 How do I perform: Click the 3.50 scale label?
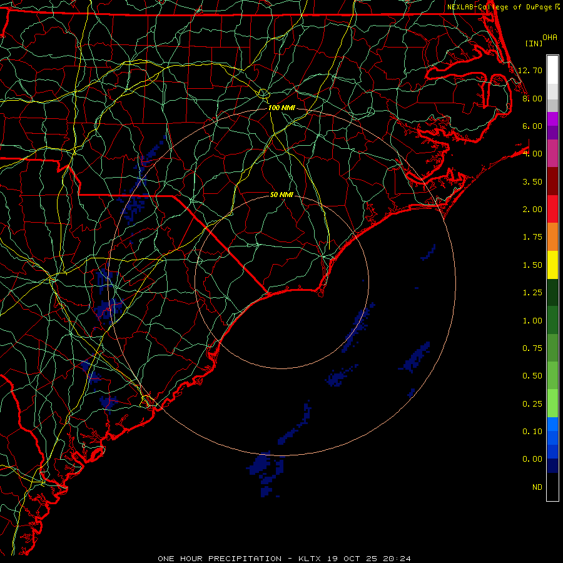tap(532, 181)
